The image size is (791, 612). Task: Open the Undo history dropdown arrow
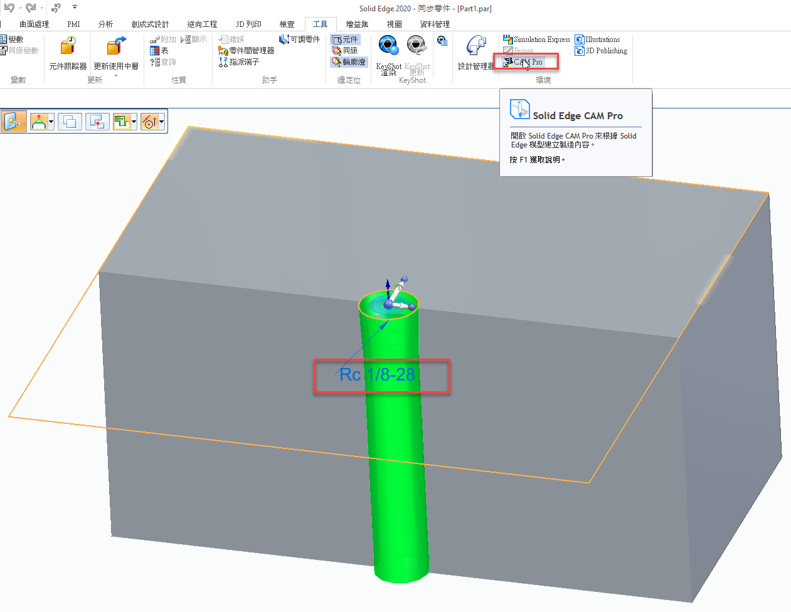[x=20, y=8]
